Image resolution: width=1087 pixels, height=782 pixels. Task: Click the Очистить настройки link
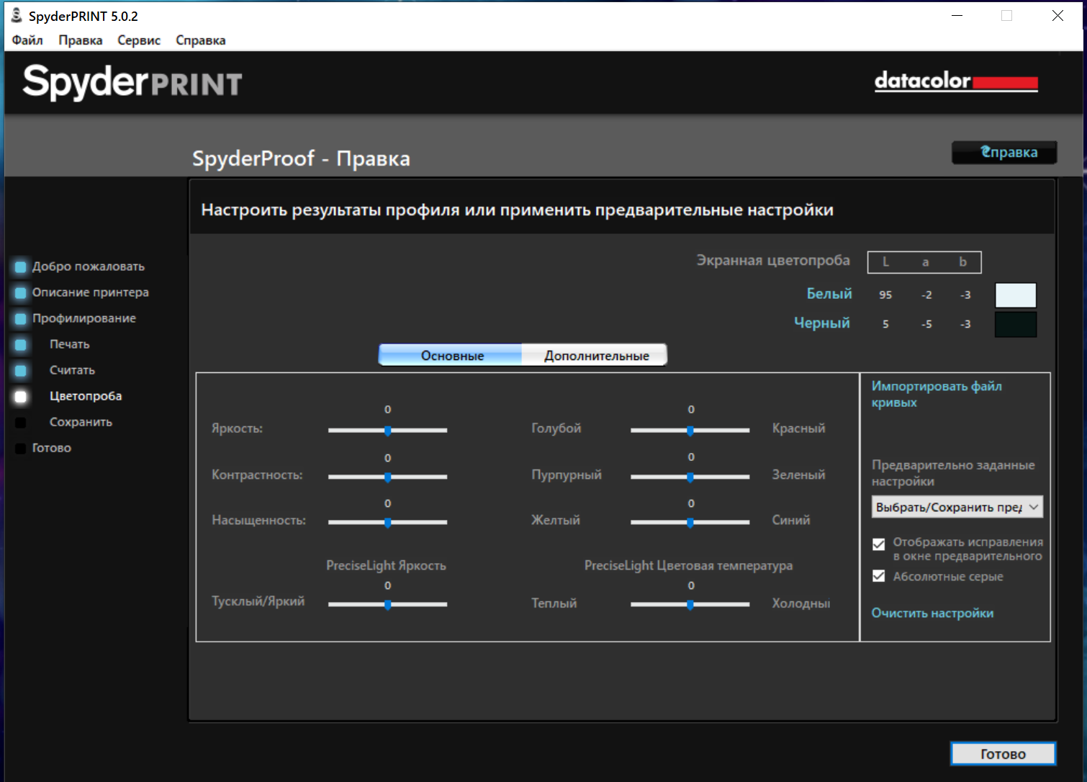click(932, 613)
